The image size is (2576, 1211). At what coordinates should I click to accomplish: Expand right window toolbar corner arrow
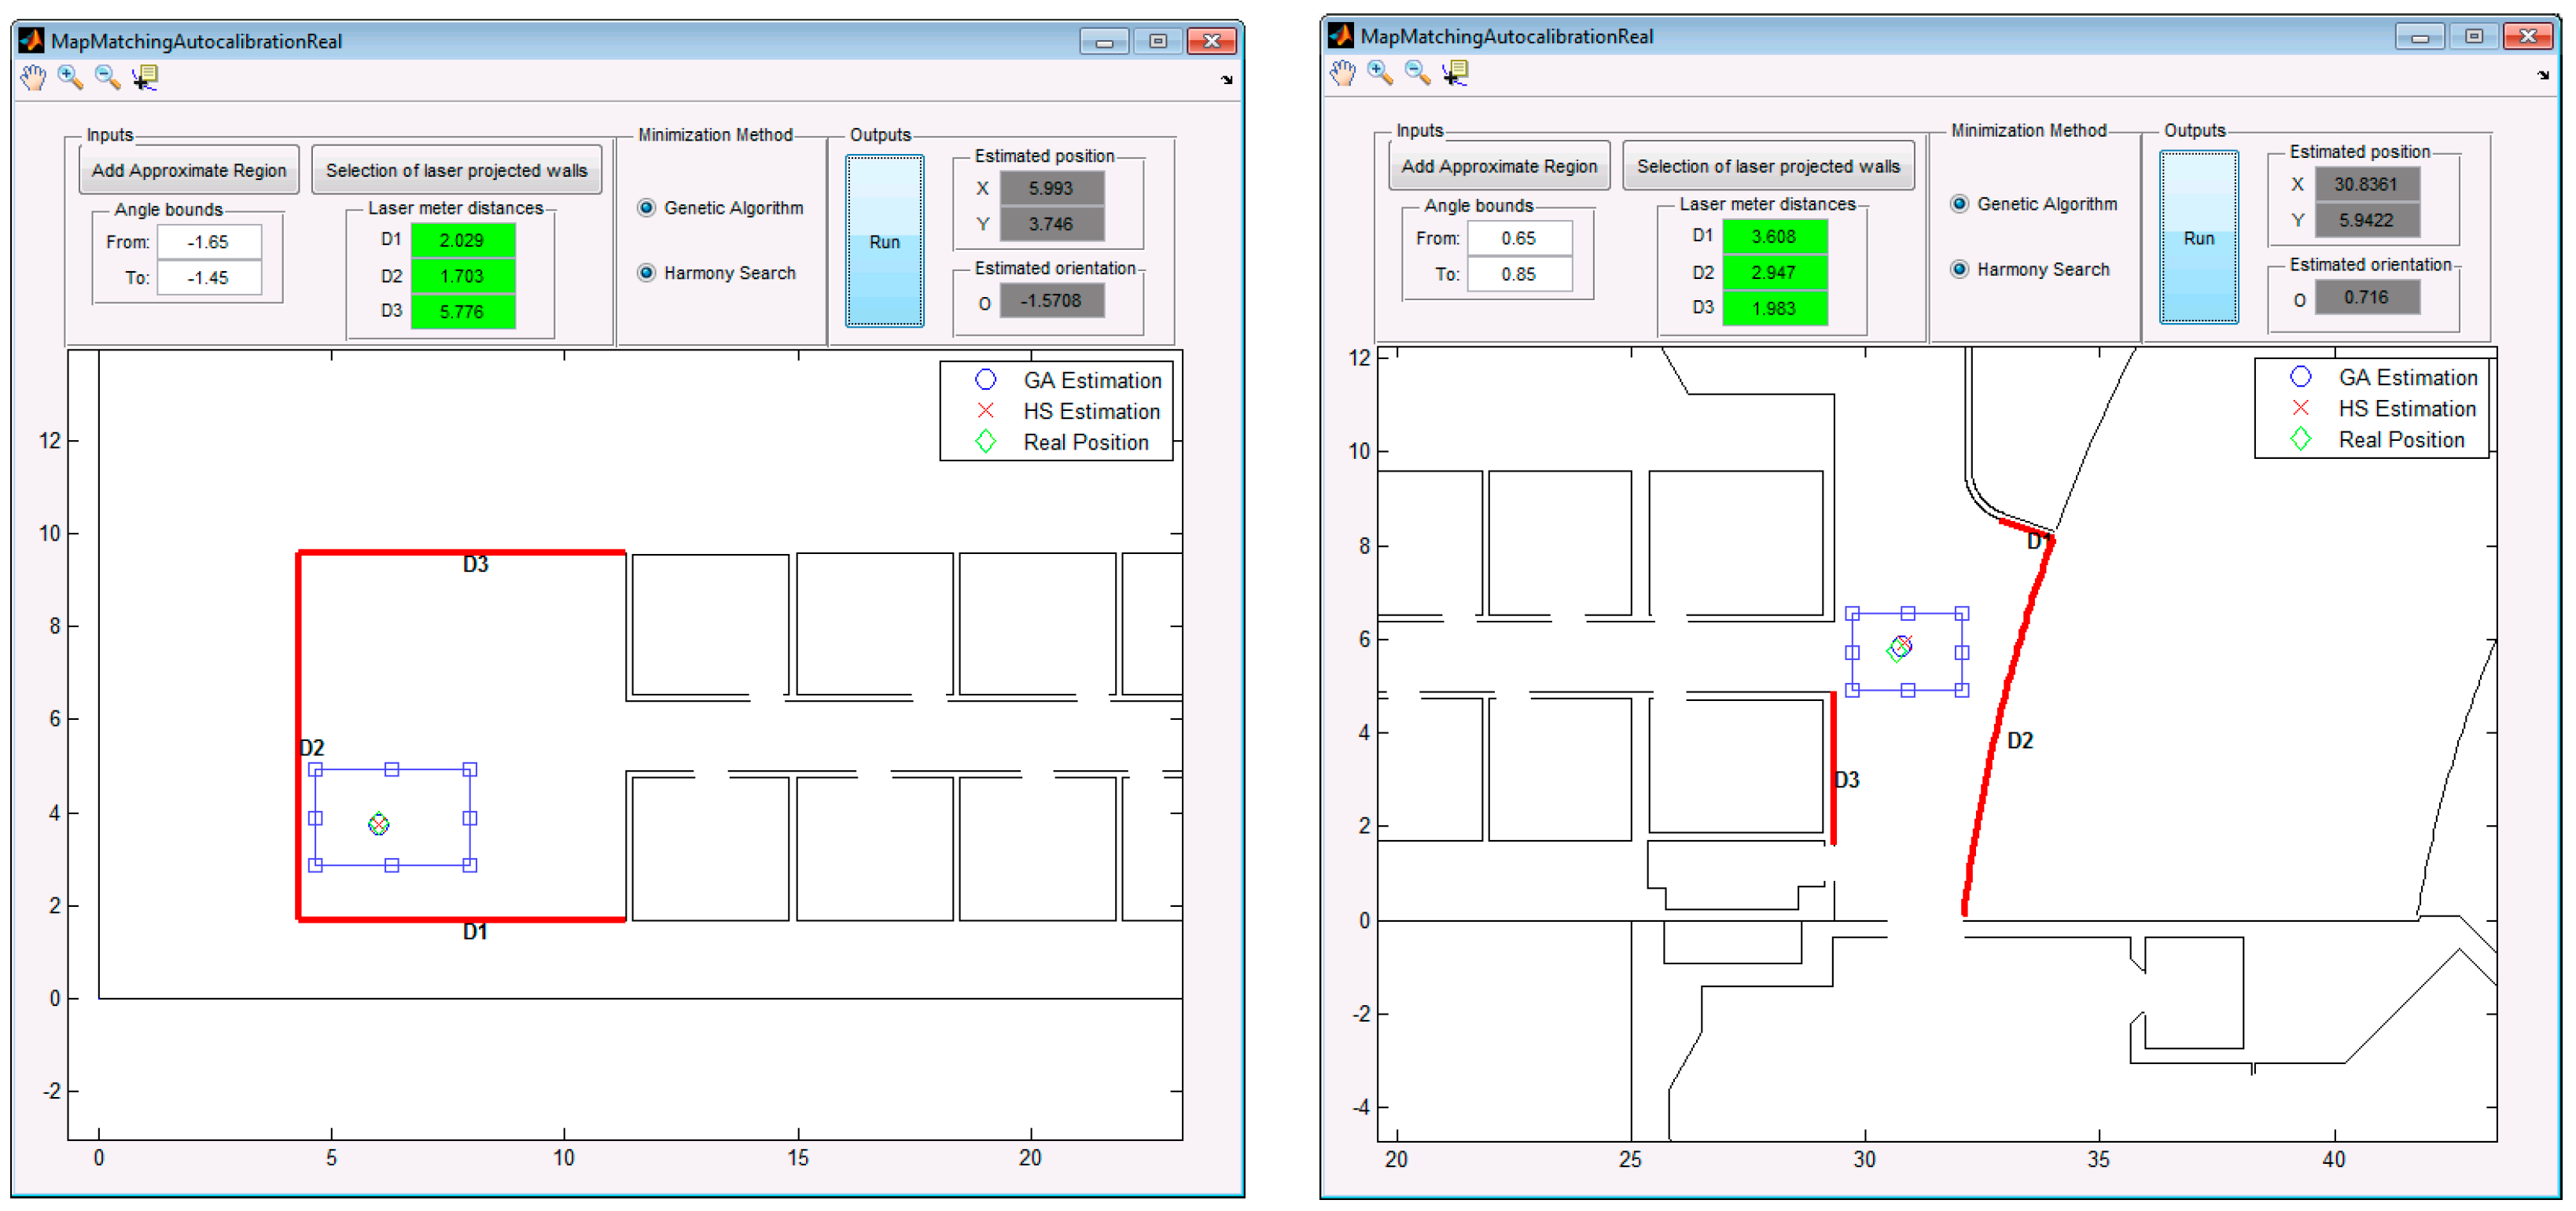pos(2543,75)
